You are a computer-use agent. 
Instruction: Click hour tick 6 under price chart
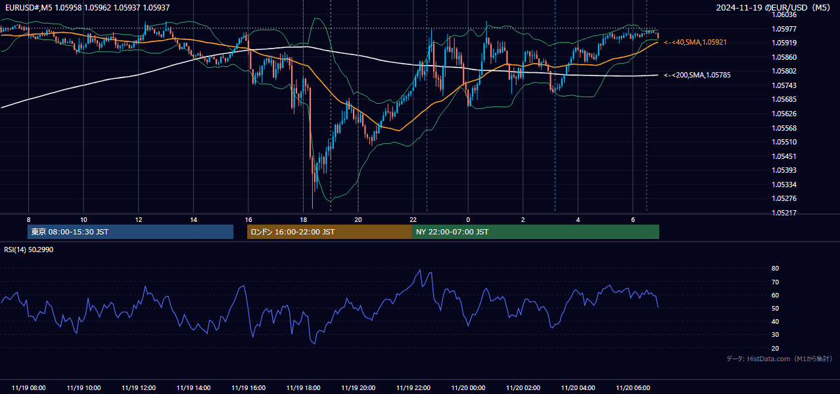[x=633, y=219]
